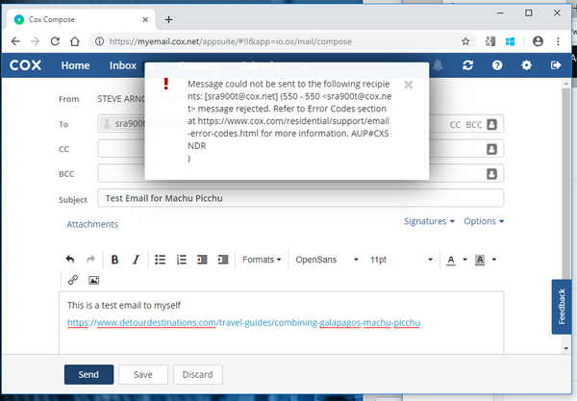Close the Cox Compose tab

145,19
